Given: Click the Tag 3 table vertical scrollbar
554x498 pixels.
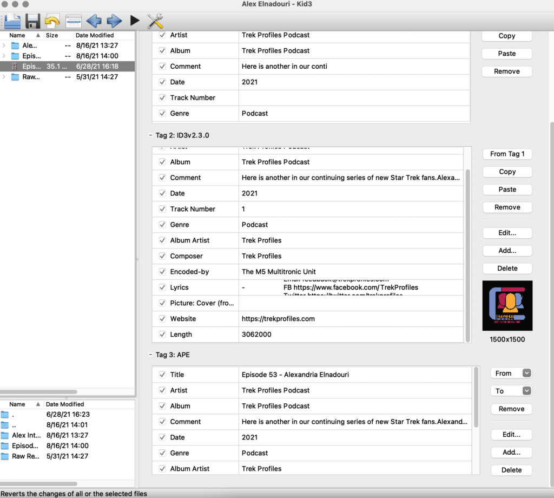Looking at the screenshot, I should (476, 397).
